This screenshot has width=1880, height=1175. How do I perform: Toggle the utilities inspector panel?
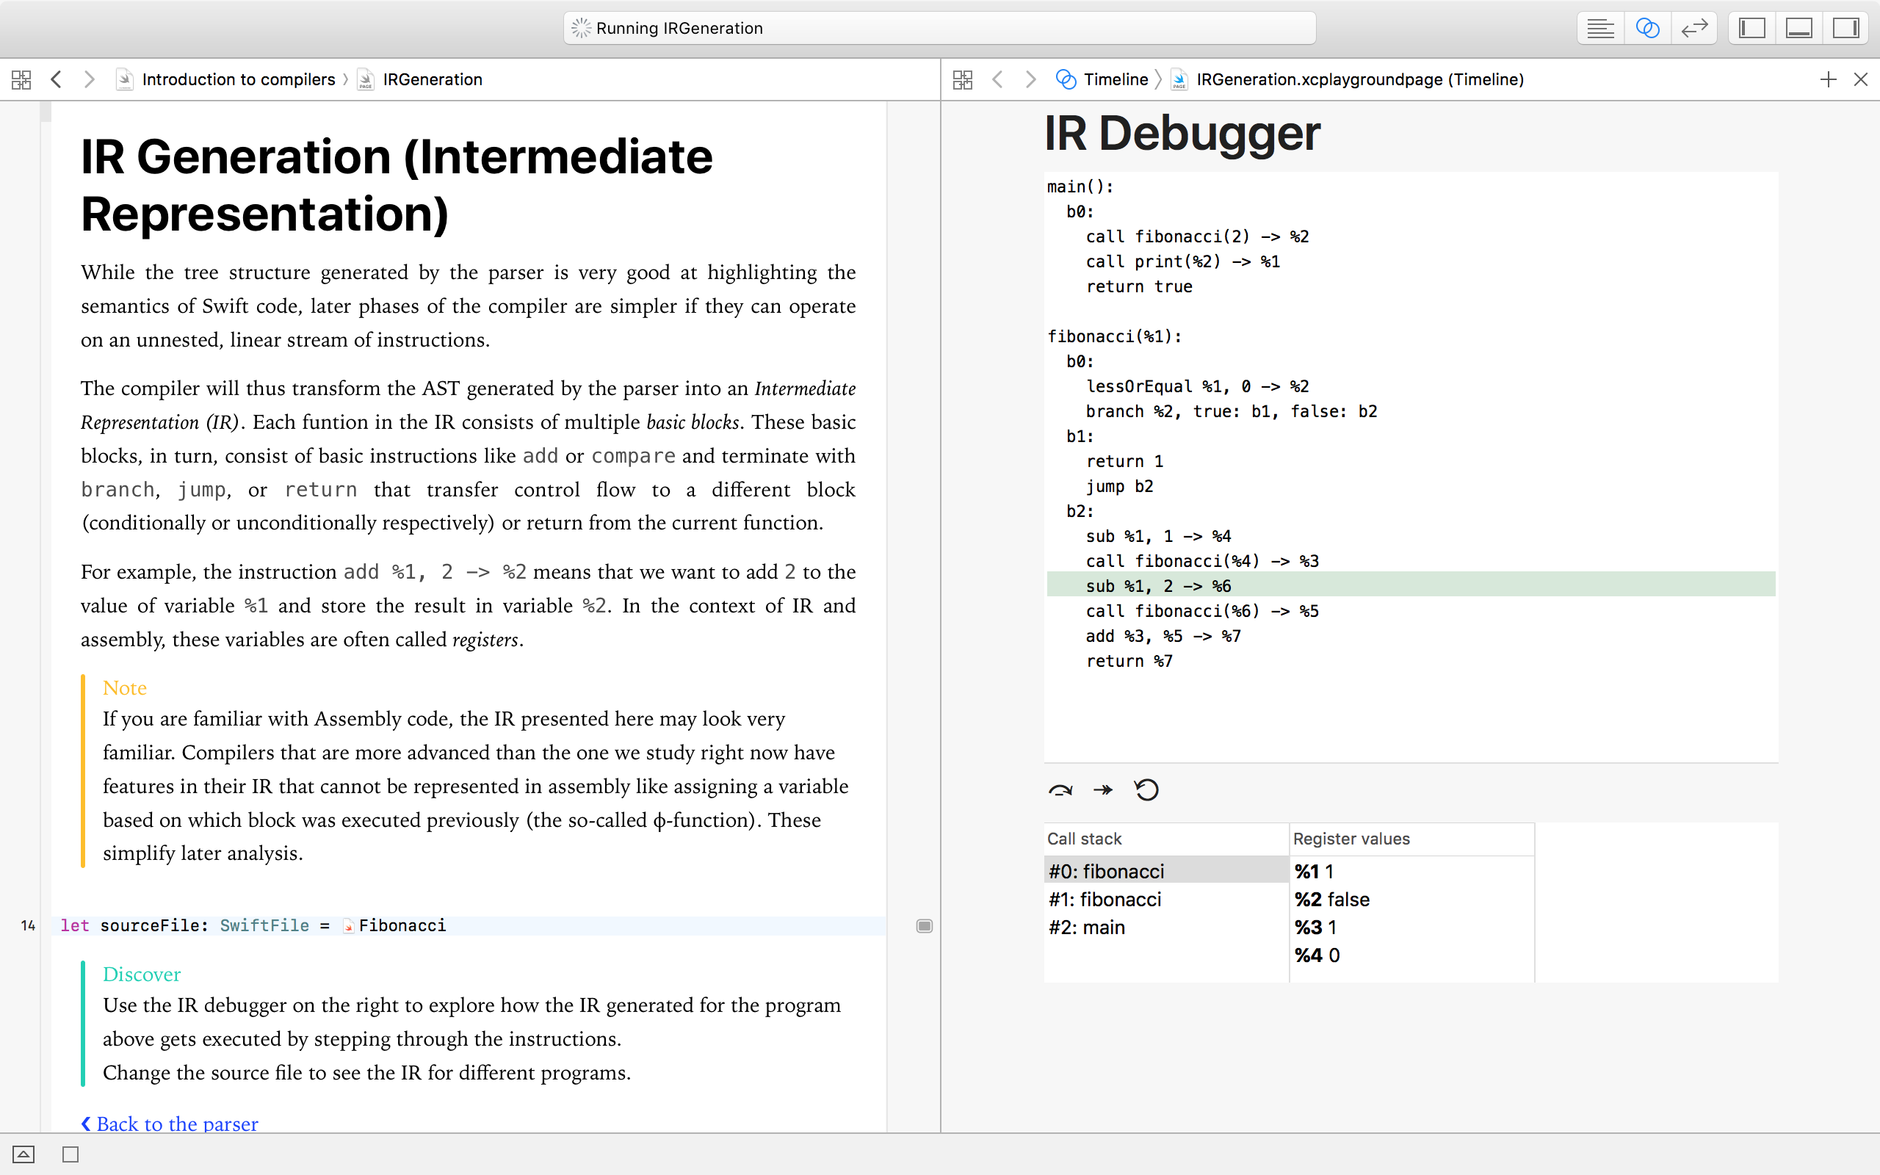(1845, 29)
